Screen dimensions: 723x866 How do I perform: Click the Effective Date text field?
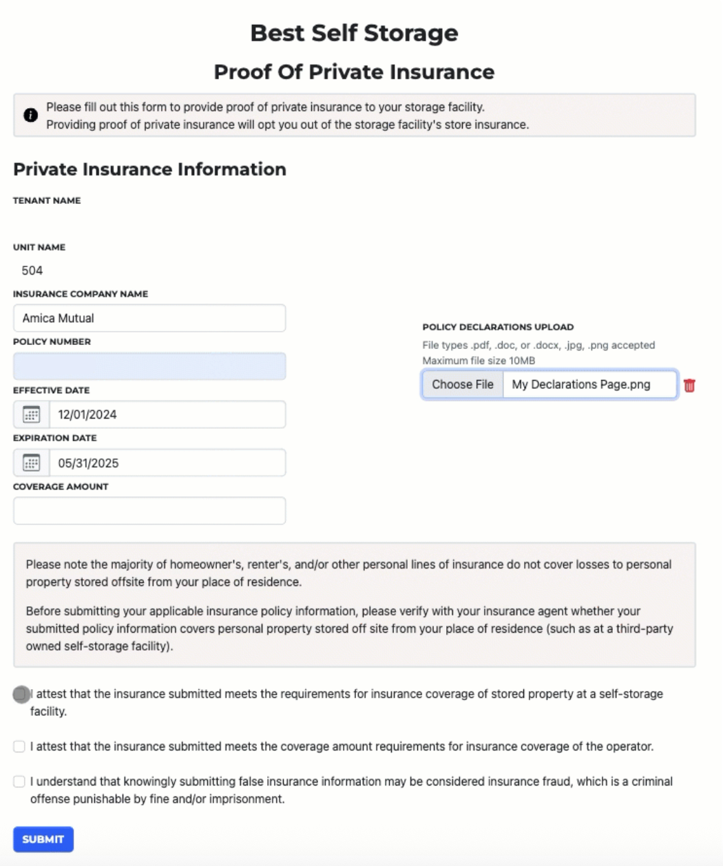point(167,414)
